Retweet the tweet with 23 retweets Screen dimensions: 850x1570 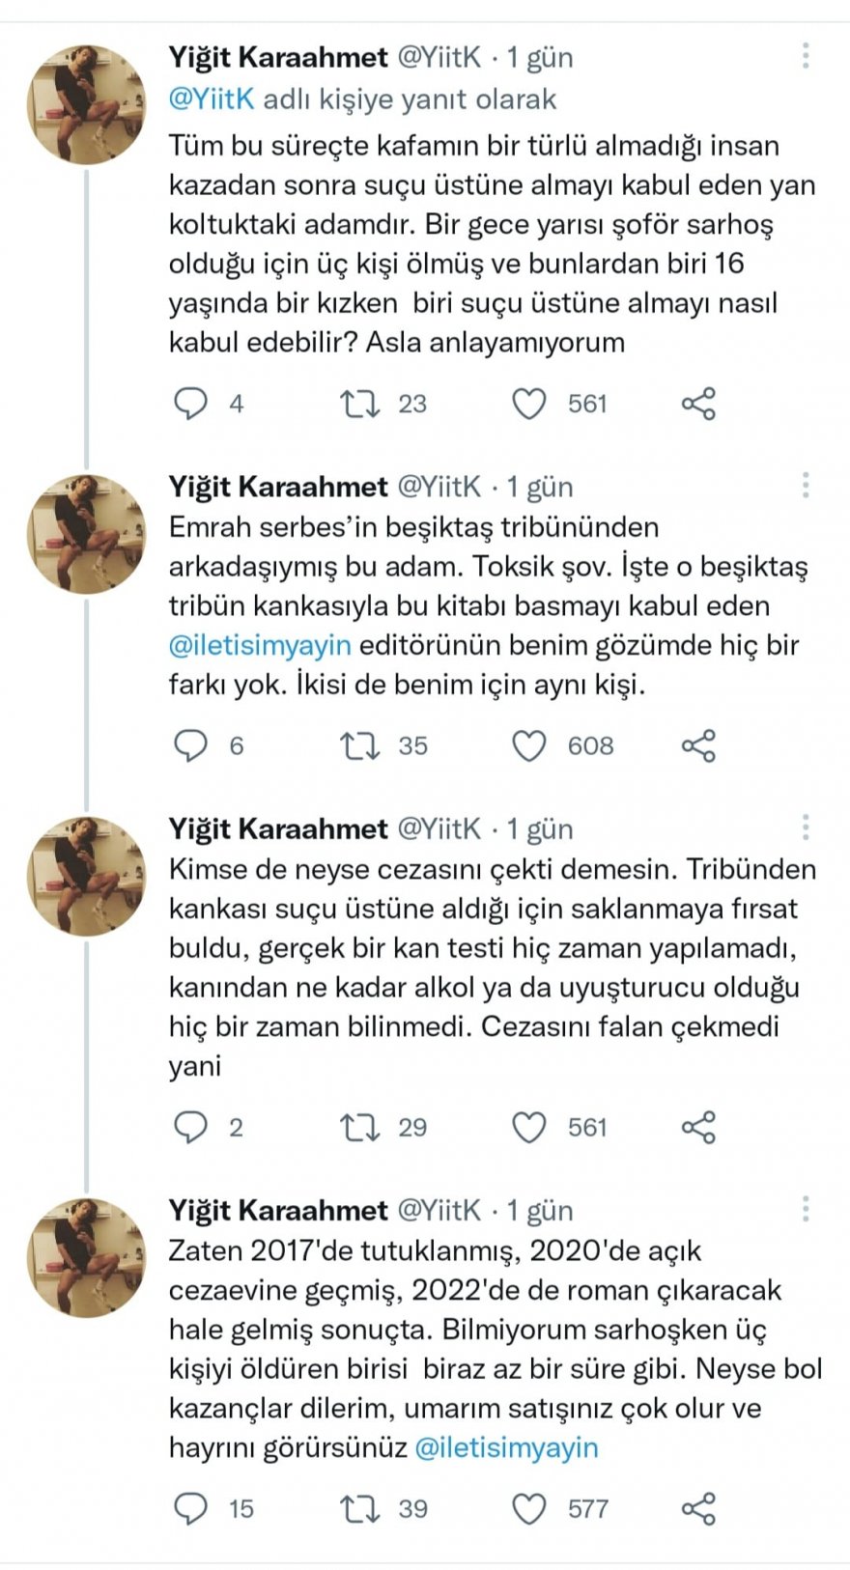point(359,404)
